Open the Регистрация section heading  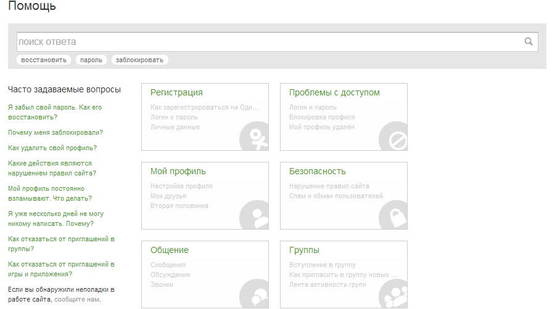click(x=176, y=92)
